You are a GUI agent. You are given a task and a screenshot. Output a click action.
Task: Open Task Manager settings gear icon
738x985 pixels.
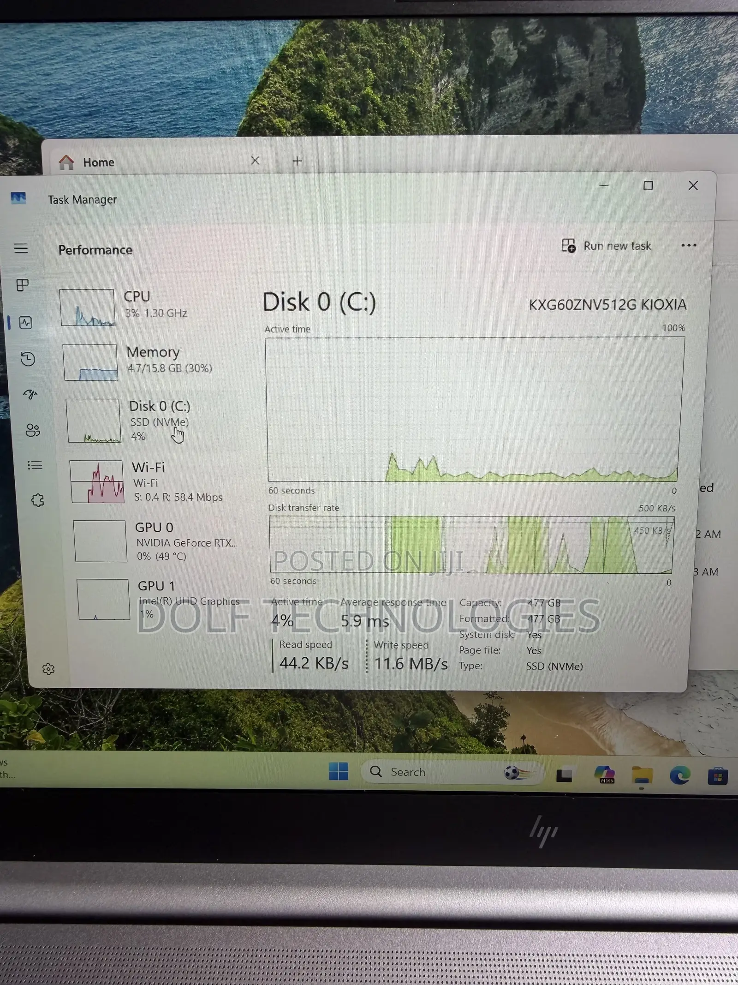pyautogui.click(x=48, y=669)
